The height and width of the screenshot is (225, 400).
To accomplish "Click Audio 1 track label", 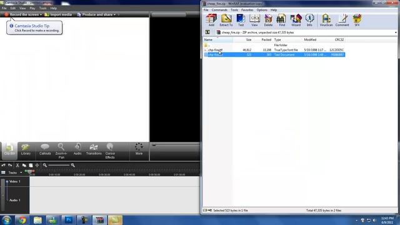I will [x=15, y=200].
